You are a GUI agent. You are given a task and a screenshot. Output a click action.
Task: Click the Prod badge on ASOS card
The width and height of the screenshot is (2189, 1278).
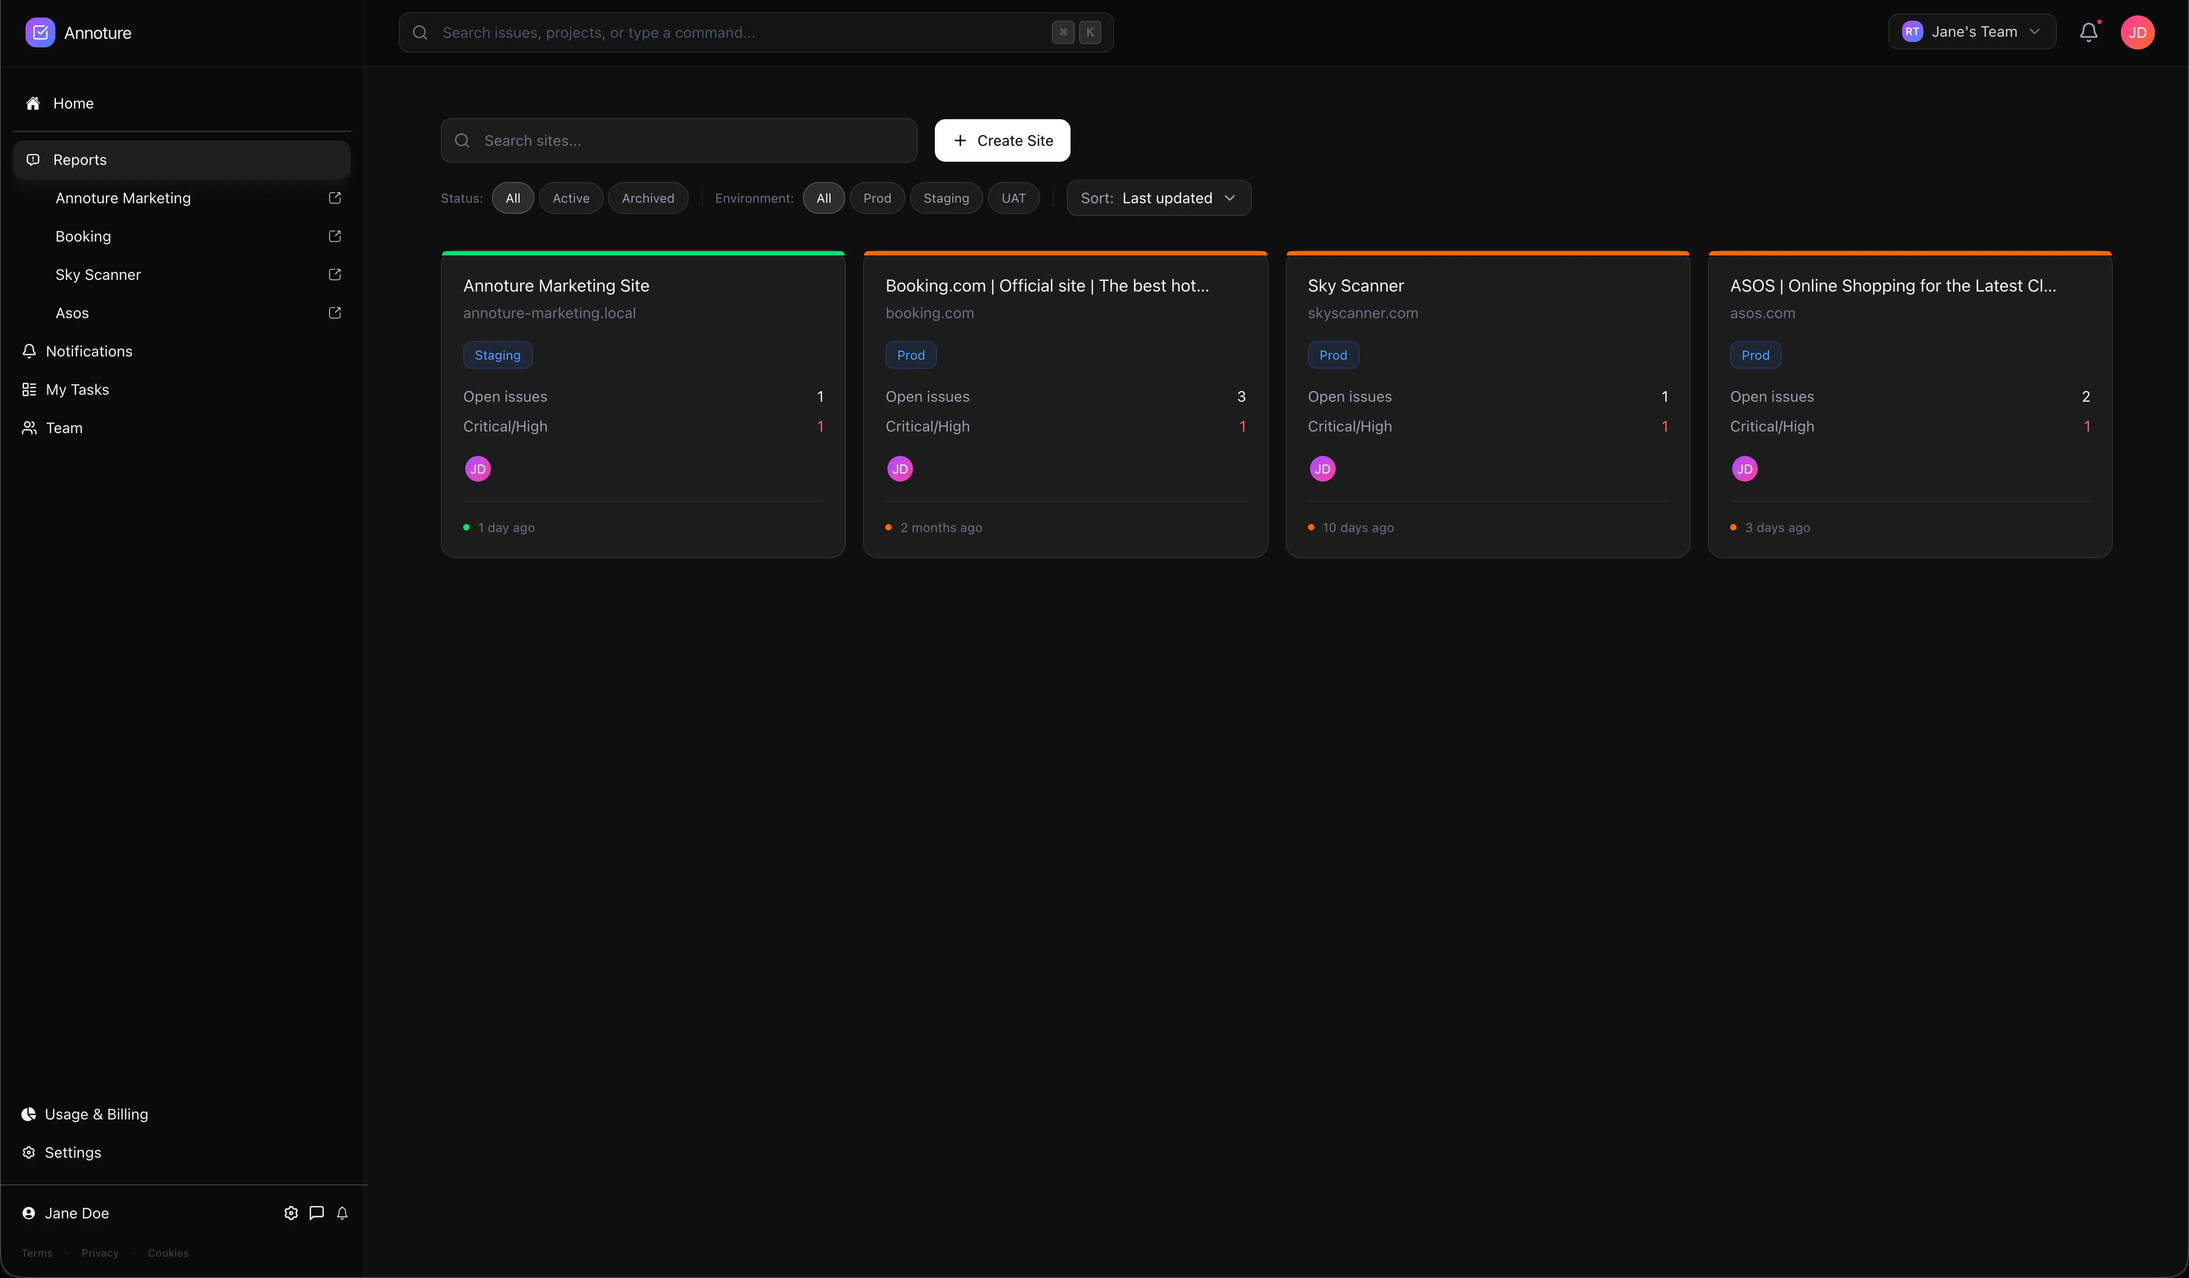[1755, 355]
